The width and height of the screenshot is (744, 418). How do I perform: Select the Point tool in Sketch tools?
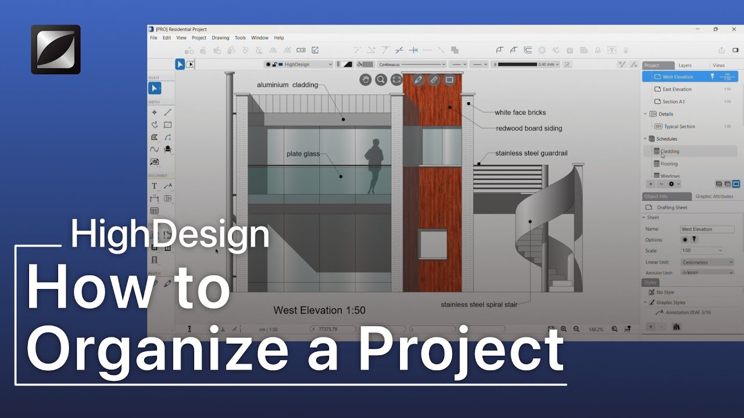[154, 112]
